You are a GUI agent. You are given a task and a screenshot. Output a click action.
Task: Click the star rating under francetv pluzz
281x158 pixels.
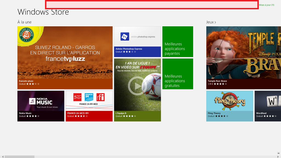pyautogui.click(x=33, y=84)
